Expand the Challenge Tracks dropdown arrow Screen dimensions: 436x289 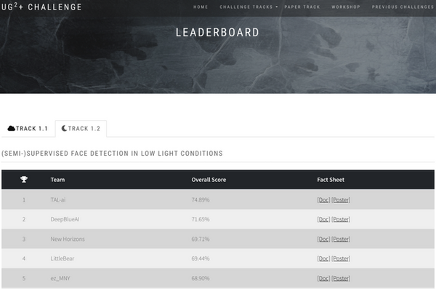277,7
